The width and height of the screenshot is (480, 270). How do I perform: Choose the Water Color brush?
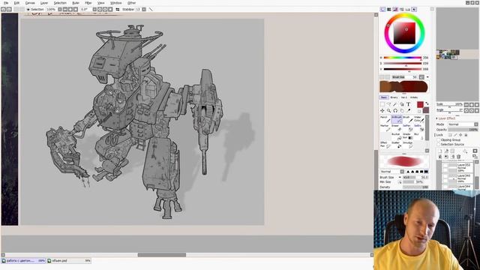click(x=419, y=119)
